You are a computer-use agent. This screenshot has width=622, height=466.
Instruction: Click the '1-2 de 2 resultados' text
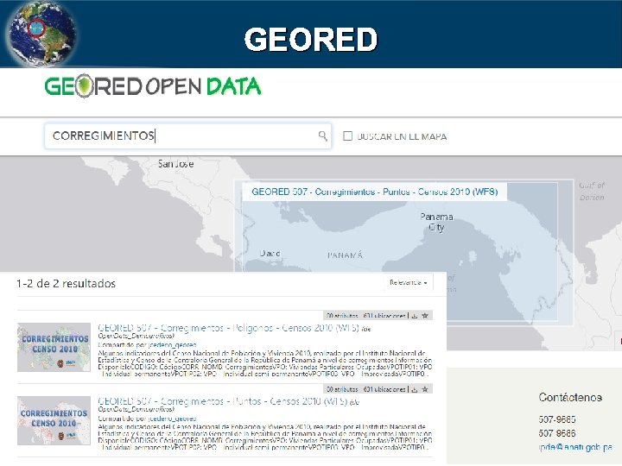66,284
